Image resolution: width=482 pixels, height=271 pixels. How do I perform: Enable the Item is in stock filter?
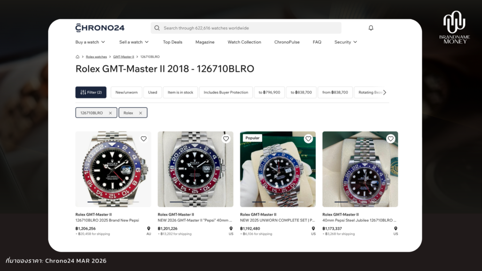[180, 93]
